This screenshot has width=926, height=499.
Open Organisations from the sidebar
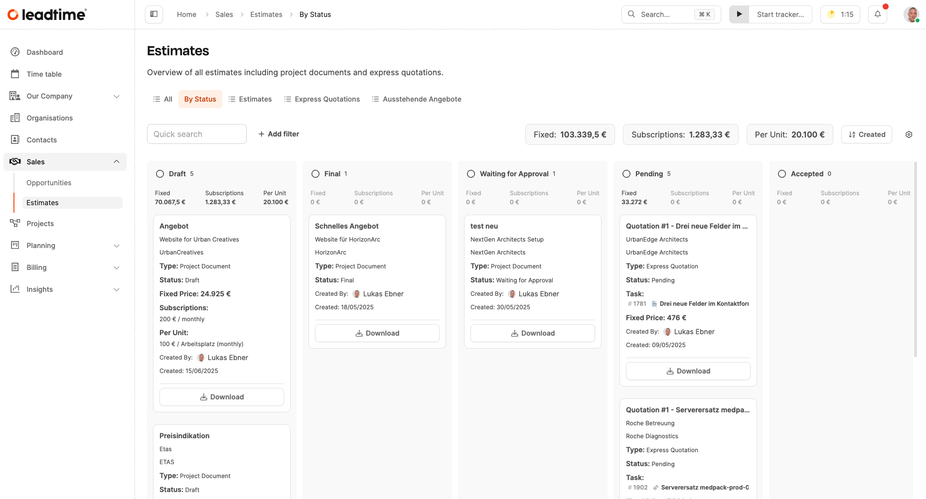click(x=49, y=118)
